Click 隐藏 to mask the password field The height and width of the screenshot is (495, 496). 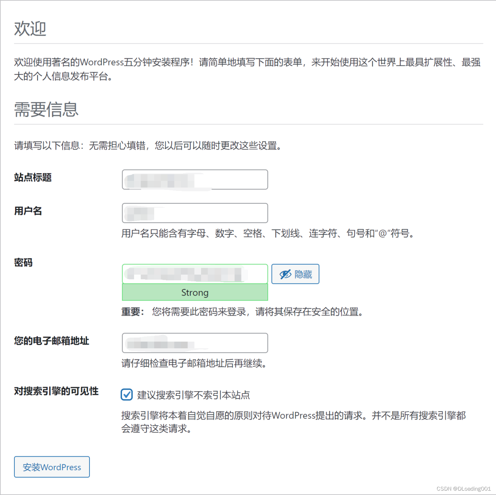[x=295, y=274]
